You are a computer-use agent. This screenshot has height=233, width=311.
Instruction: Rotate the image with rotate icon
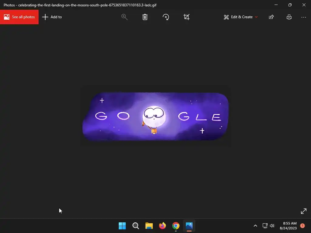166,17
